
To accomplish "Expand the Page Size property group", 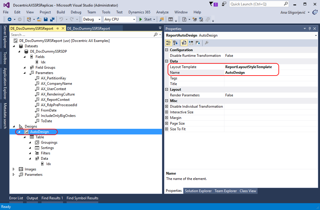I will click(166, 123).
